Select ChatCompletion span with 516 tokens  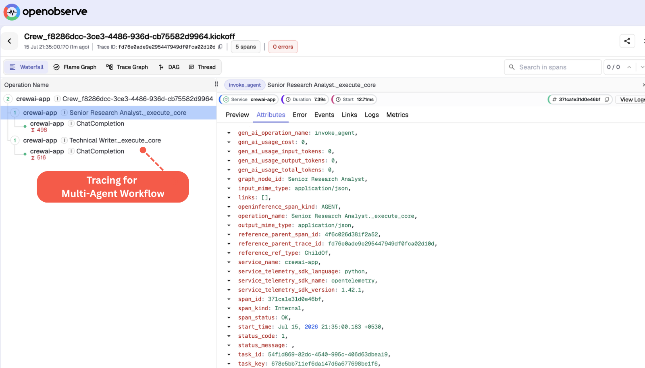pos(108,154)
